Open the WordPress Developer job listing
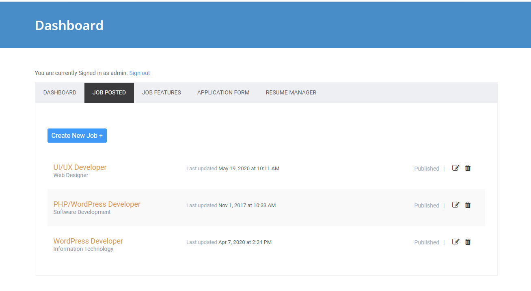Screen dimensions: 531x291 pos(88,241)
